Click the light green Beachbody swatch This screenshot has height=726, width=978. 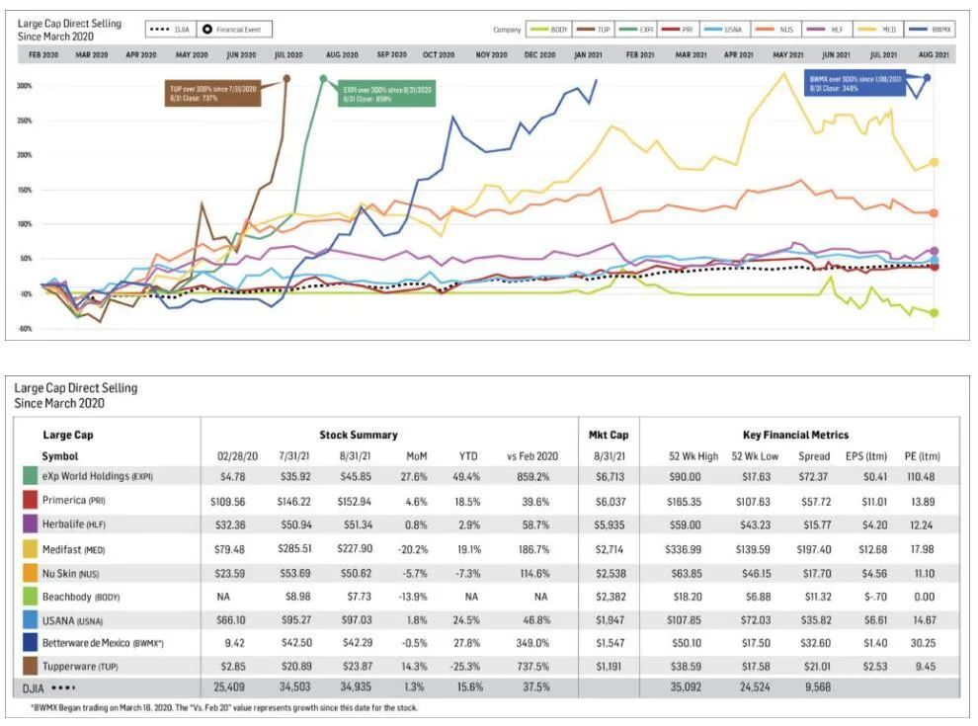[x=30, y=597]
